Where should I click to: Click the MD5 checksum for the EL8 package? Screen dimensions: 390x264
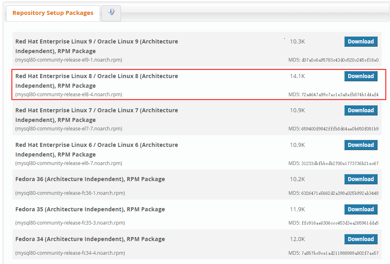click(x=333, y=95)
